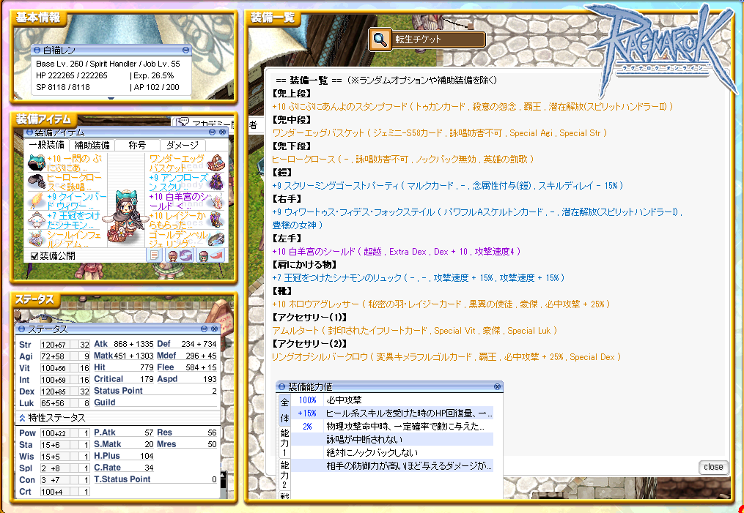Collapse the 特性ステータス section
This screenshot has width=744, height=513.
click(22, 418)
